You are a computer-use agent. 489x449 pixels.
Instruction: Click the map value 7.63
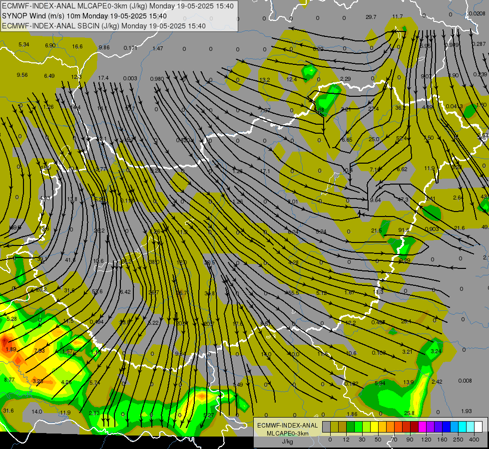[39, 351]
